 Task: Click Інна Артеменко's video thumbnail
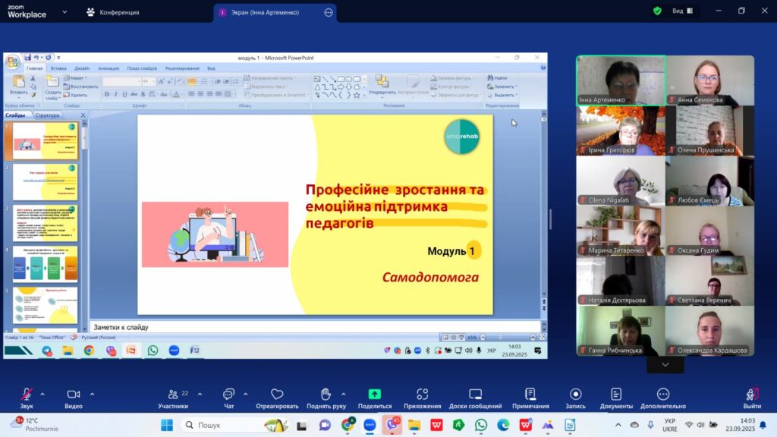[x=621, y=80]
